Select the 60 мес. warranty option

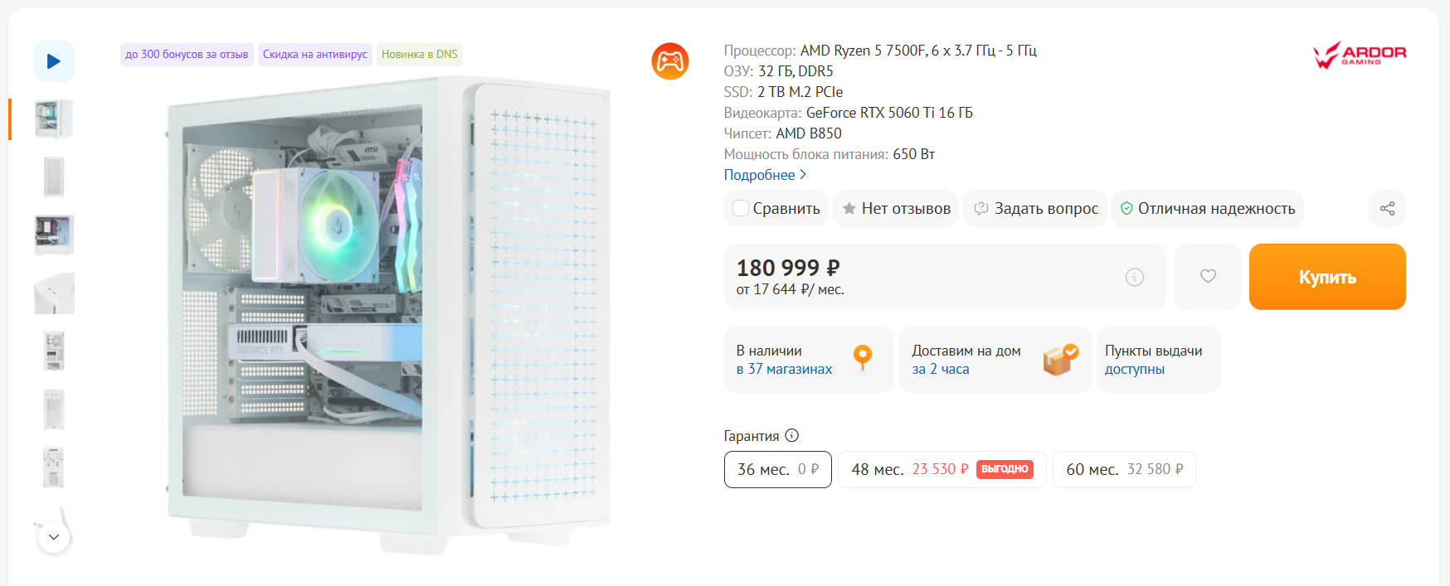tap(1124, 470)
